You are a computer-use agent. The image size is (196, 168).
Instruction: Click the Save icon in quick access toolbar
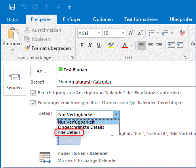tap(12, 7)
